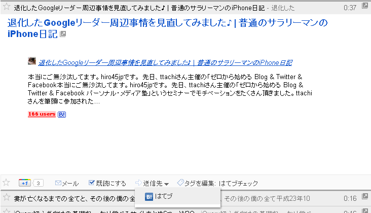Toggle the 既読にする checkbox
The height and width of the screenshot is (213, 371).
coord(91,183)
